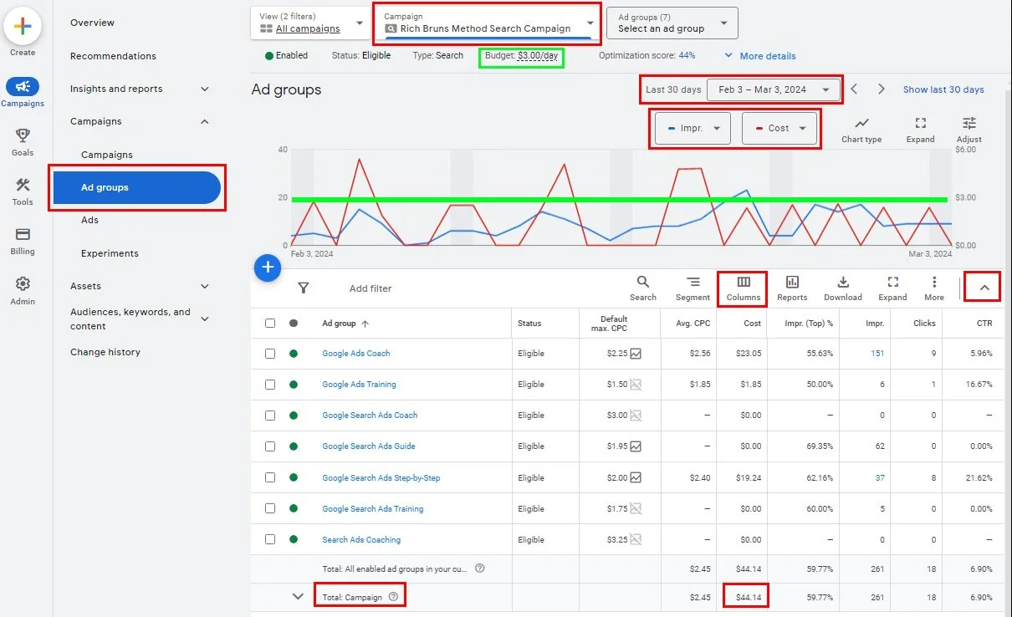Check the Search Ads Coaching row checkbox
Image resolution: width=1012 pixels, height=617 pixels.
coord(270,539)
